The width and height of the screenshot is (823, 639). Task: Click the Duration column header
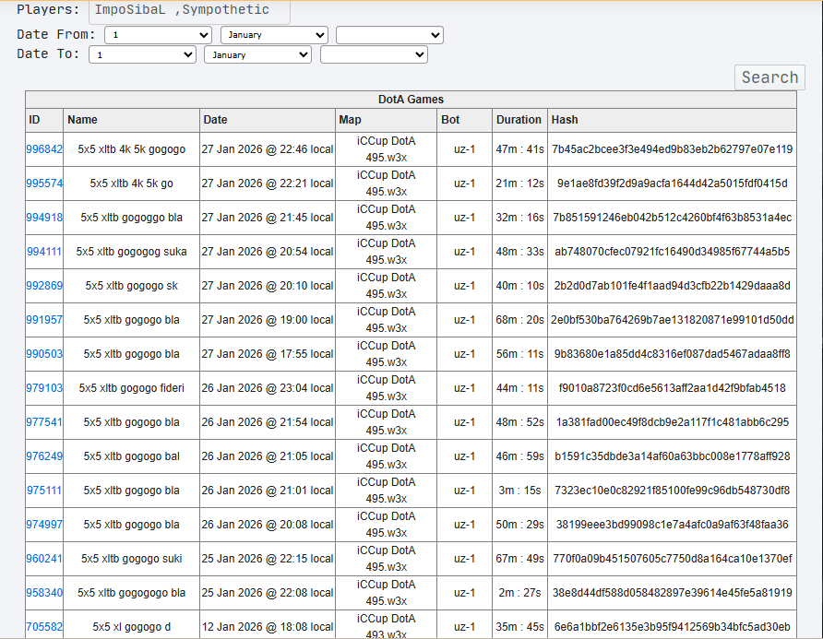[519, 120]
